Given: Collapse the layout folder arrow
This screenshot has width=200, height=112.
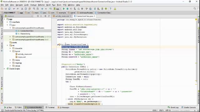Looking at the screenshot, I should pyautogui.click(x=10, y=51).
